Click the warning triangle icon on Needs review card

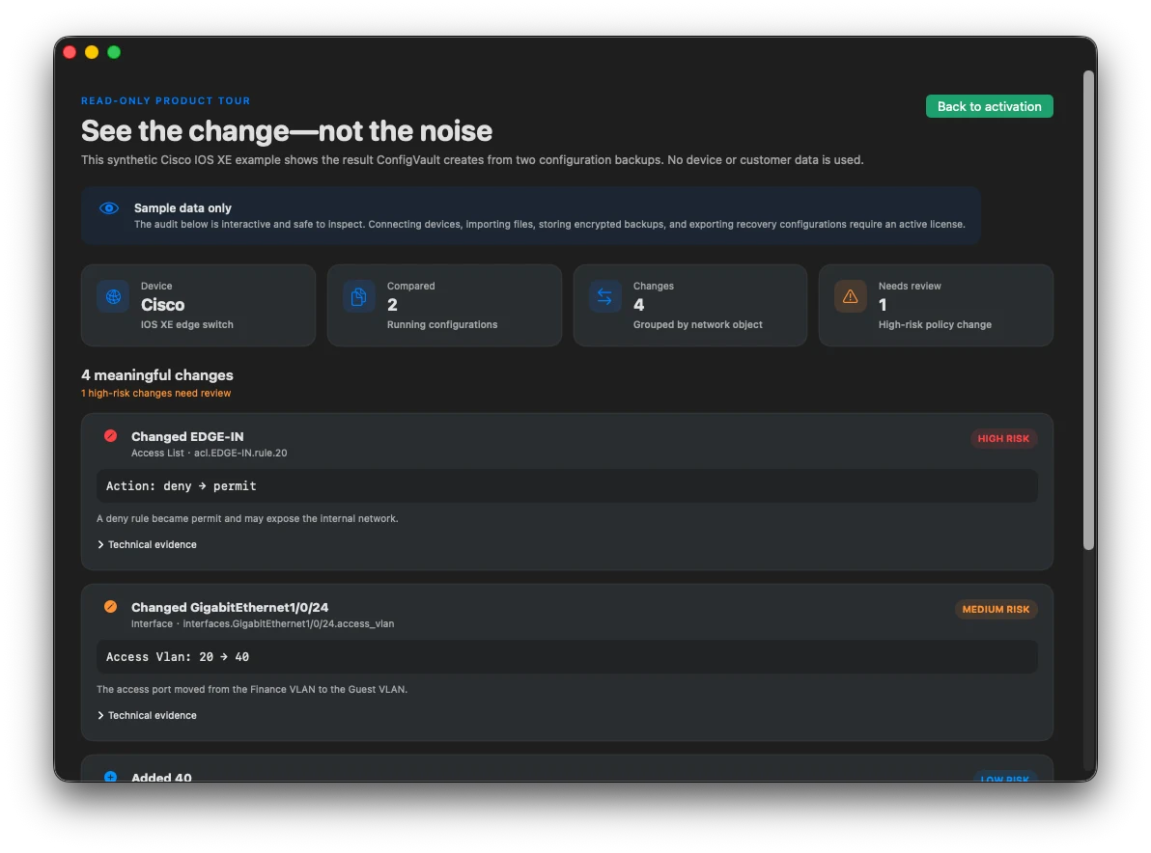[850, 296]
